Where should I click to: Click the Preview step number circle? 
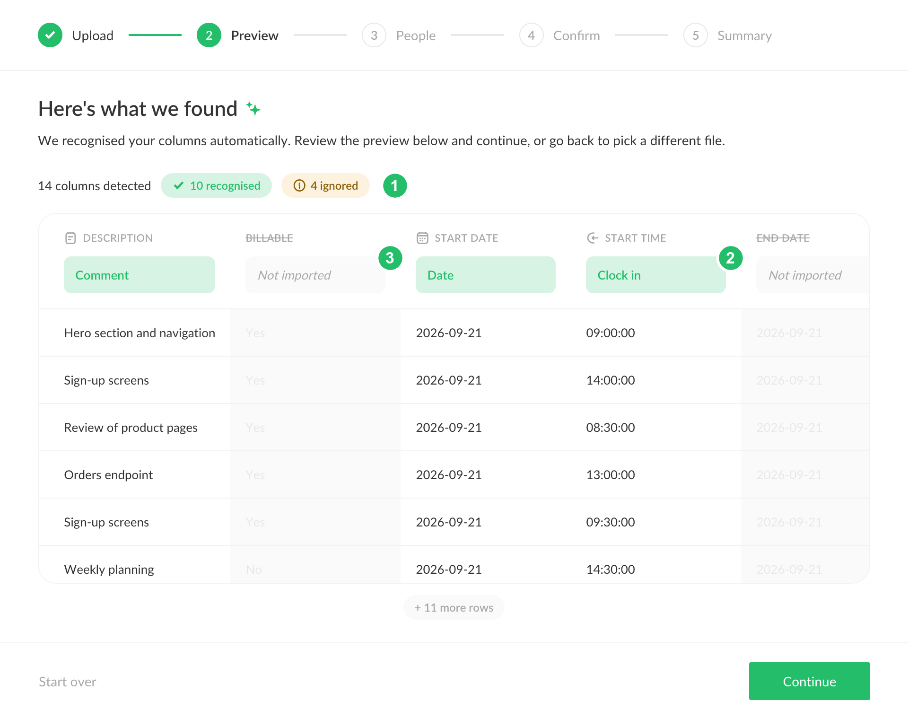point(209,35)
